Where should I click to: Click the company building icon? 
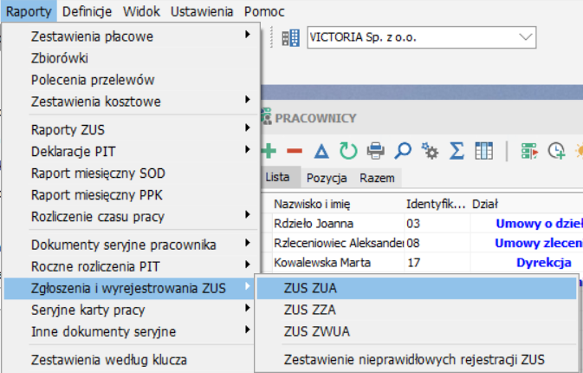click(290, 37)
